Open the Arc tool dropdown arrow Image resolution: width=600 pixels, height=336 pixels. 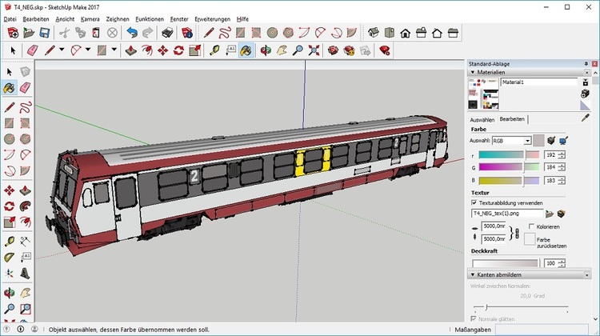88,50
